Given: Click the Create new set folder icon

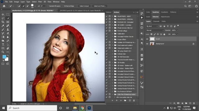Looking at the screenshot, I should [125, 101].
